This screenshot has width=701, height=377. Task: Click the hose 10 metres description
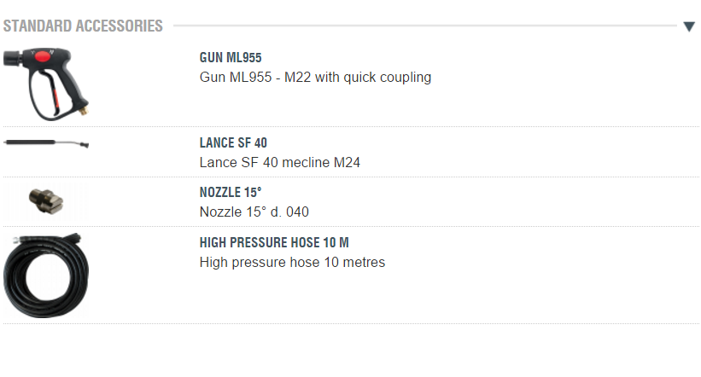point(292,263)
